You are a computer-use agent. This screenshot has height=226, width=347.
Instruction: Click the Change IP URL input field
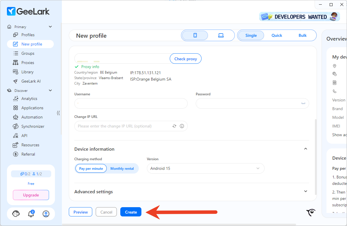pyautogui.click(x=123, y=126)
